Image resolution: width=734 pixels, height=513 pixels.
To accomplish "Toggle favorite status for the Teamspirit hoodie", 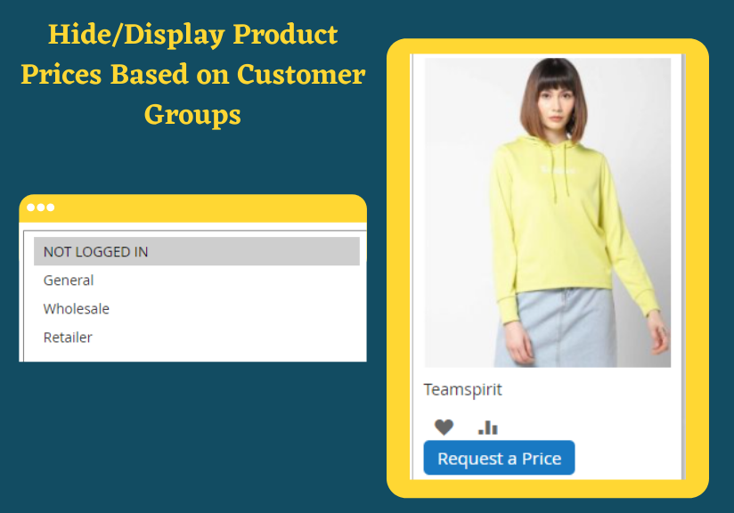I will pos(444,427).
